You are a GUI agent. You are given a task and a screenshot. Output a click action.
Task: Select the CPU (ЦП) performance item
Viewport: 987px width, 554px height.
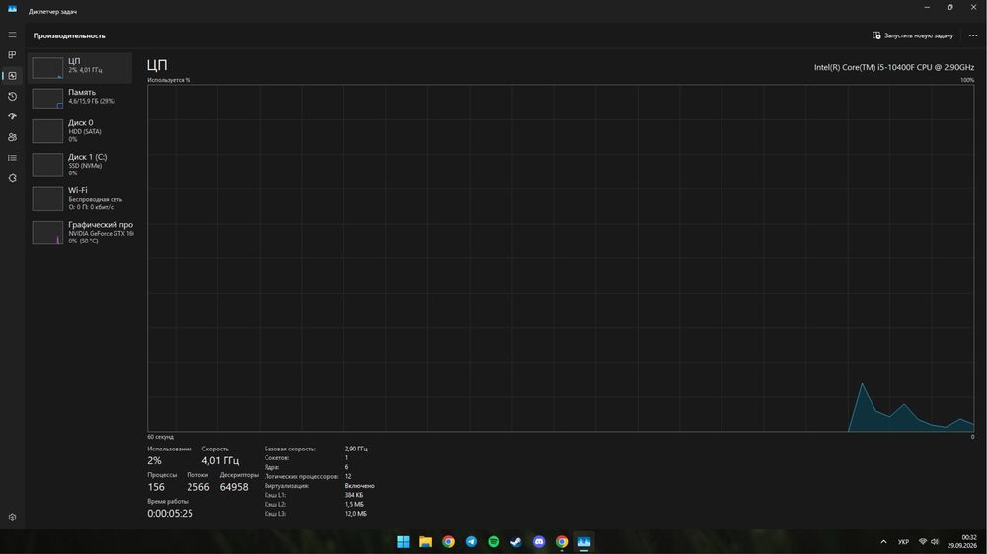tap(80, 67)
